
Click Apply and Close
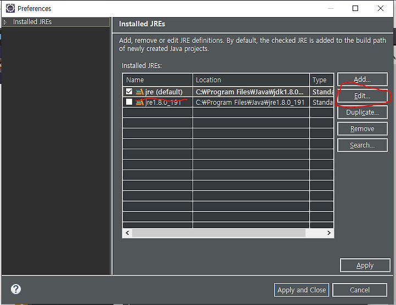301,290
